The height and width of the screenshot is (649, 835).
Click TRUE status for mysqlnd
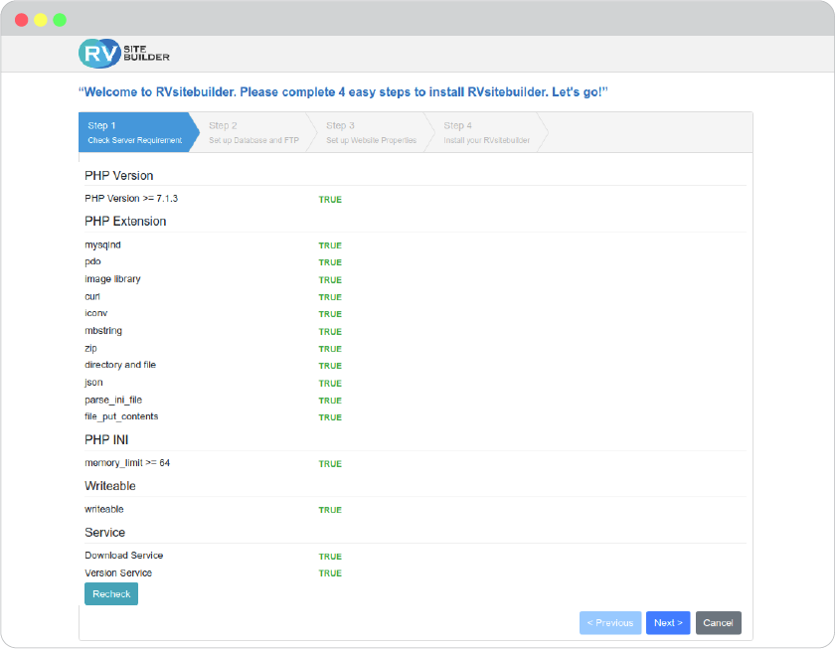(x=330, y=245)
